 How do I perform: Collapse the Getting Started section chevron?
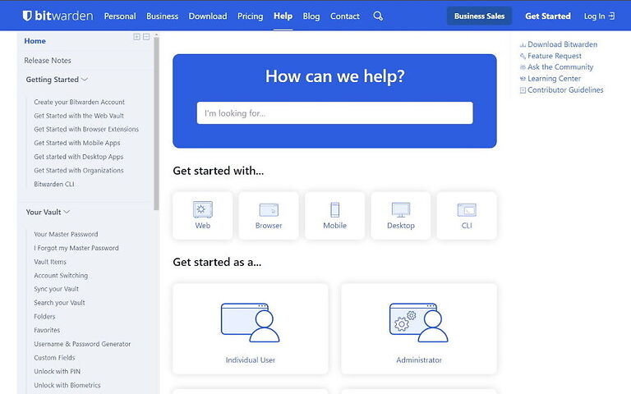pyautogui.click(x=85, y=79)
